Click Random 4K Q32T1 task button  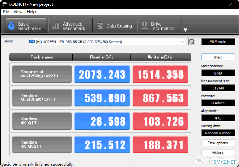point(42,145)
